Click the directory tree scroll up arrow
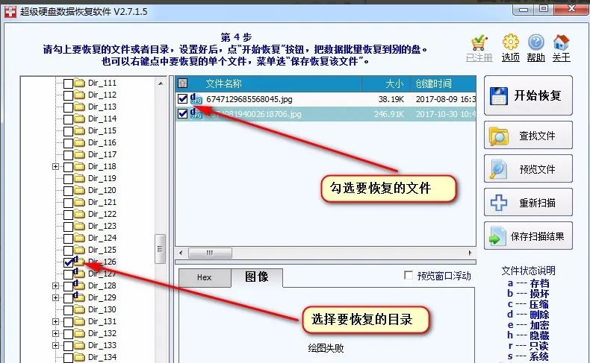 (161, 83)
